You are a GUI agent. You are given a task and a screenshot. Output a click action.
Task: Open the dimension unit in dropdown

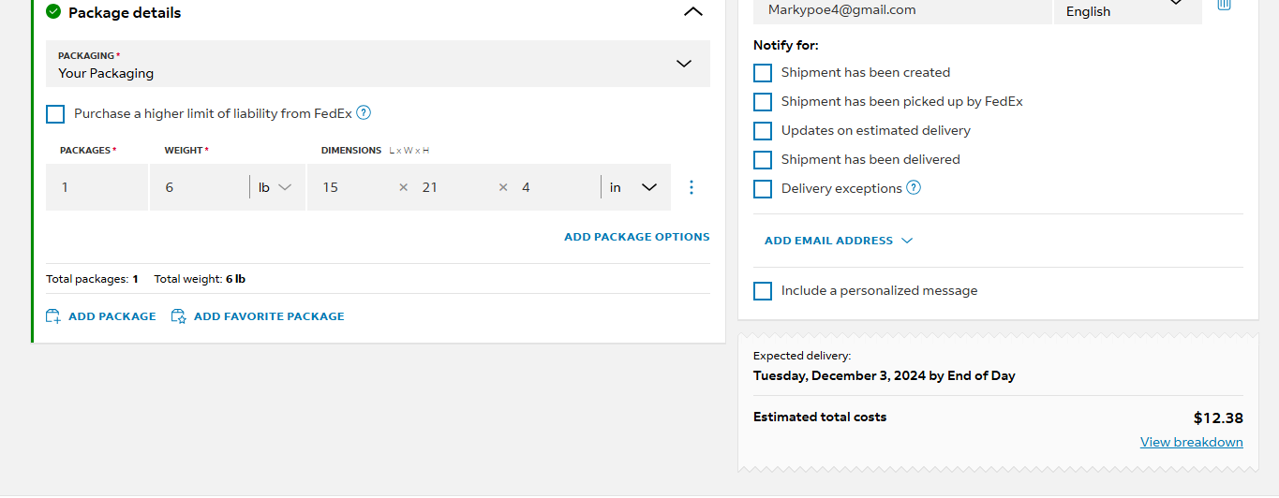click(x=632, y=187)
